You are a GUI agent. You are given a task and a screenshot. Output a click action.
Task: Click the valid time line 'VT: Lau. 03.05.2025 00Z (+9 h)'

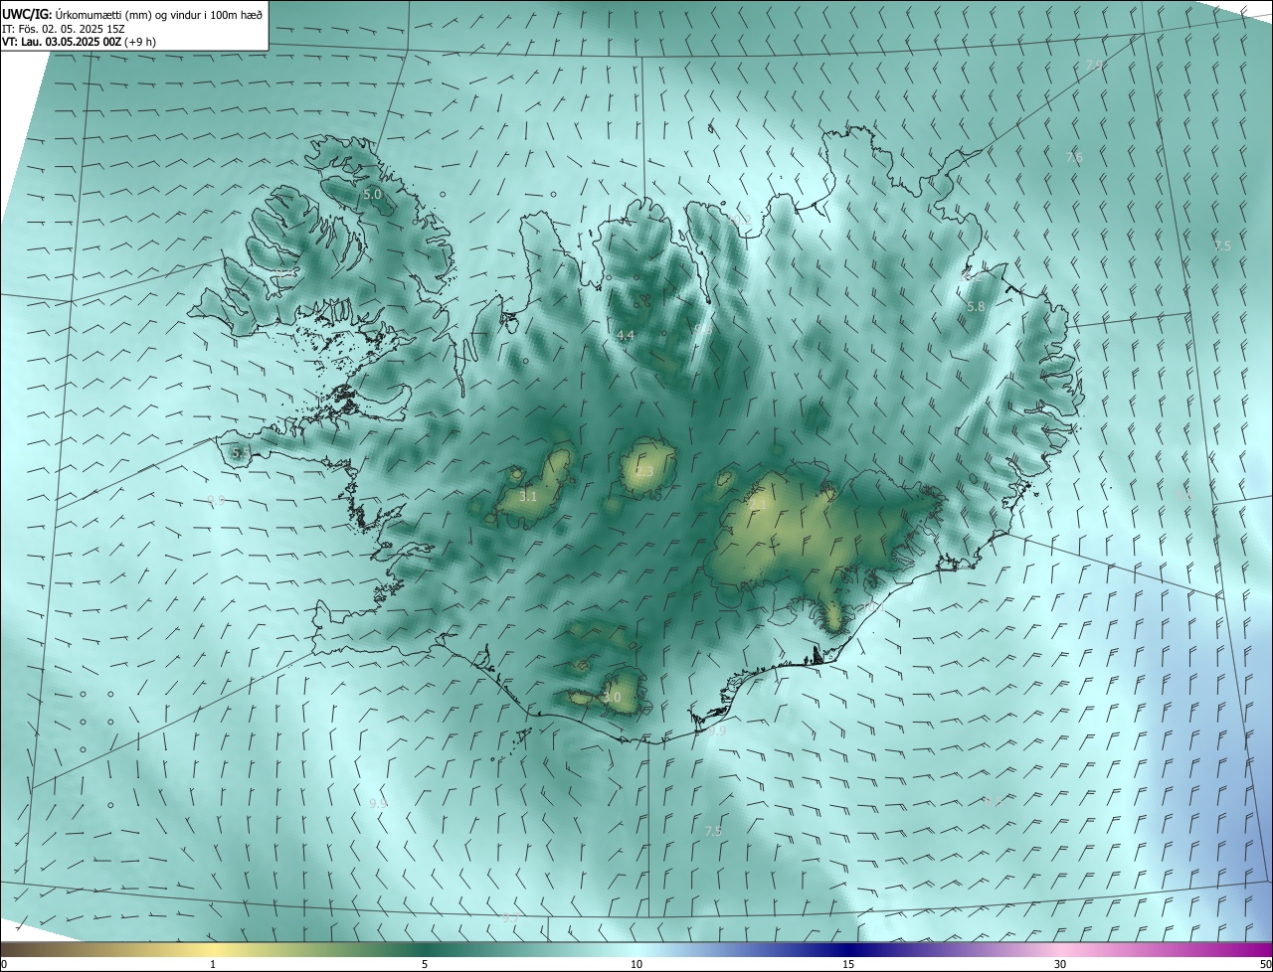[x=79, y=42]
